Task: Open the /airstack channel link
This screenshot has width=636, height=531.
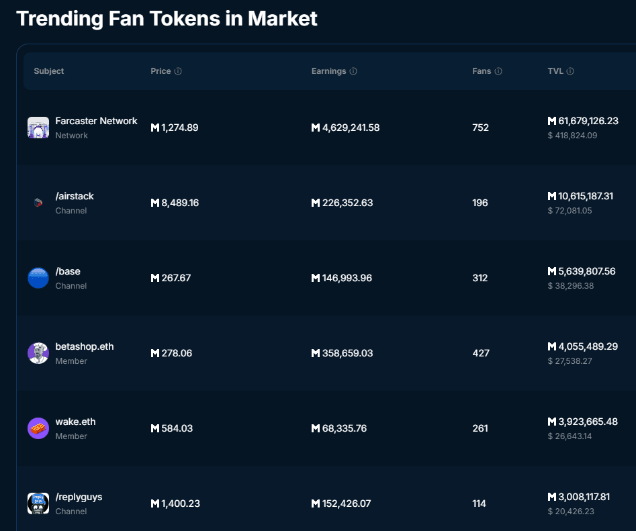Action: click(x=75, y=196)
